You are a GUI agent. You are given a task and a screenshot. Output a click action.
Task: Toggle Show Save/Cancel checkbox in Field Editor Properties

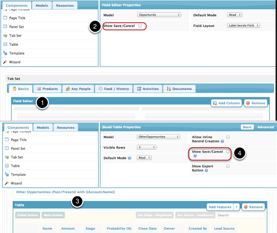[x=140, y=26]
